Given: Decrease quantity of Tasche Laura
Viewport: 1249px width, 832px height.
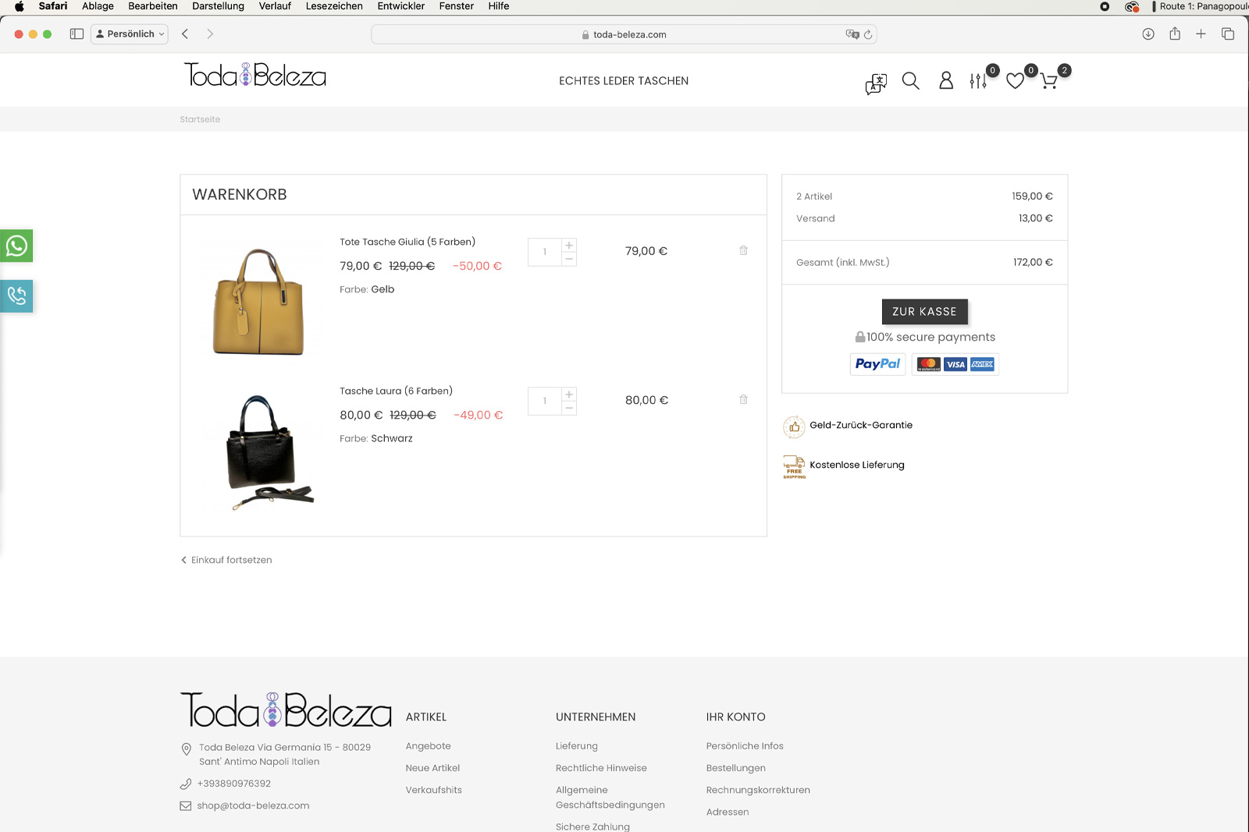Looking at the screenshot, I should coord(569,409).
